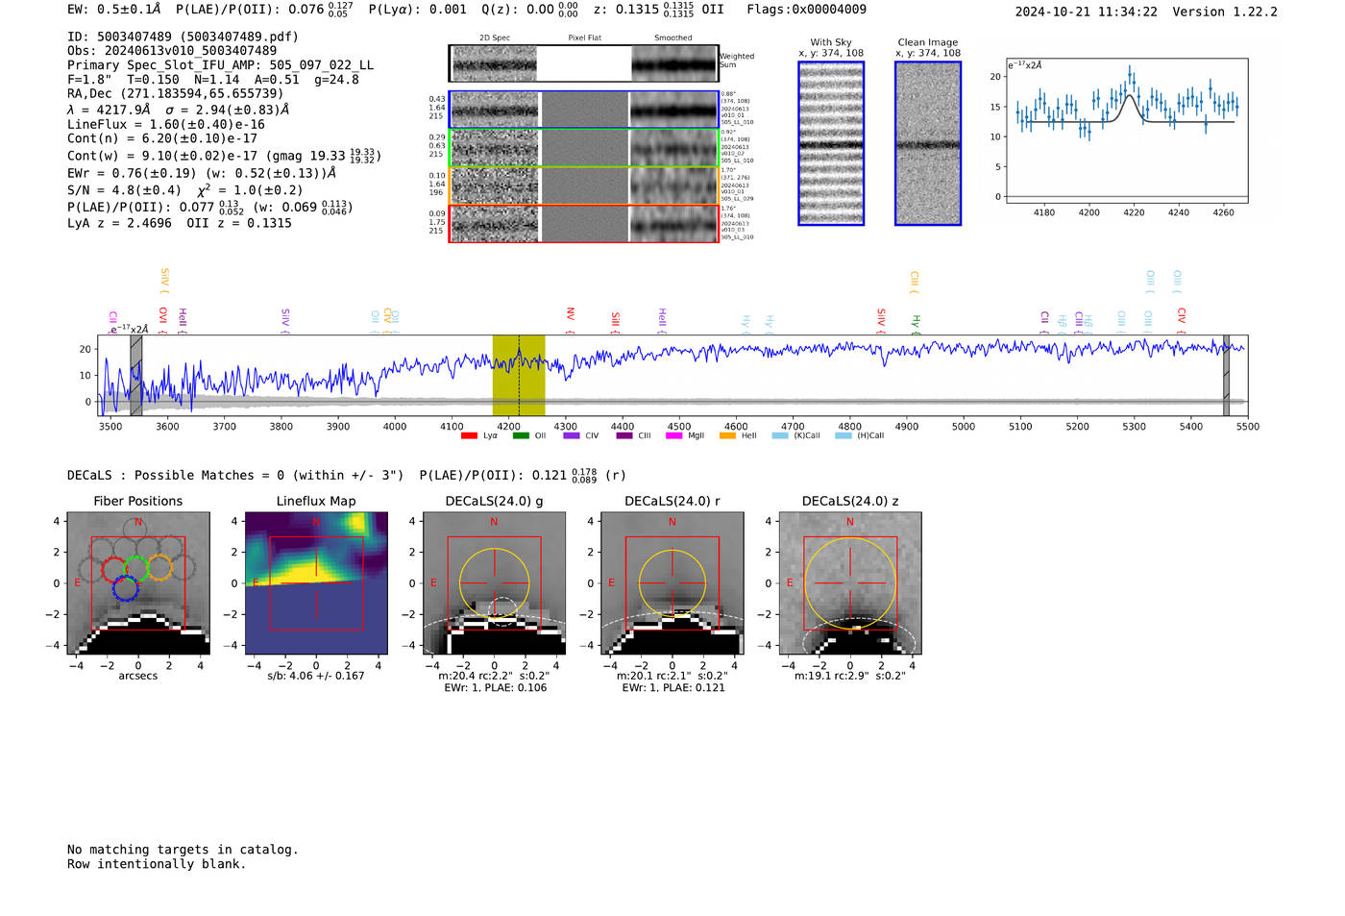Select the DECaLS g band image
This screenshot has width=1345, height=916.
coord(494,583)
